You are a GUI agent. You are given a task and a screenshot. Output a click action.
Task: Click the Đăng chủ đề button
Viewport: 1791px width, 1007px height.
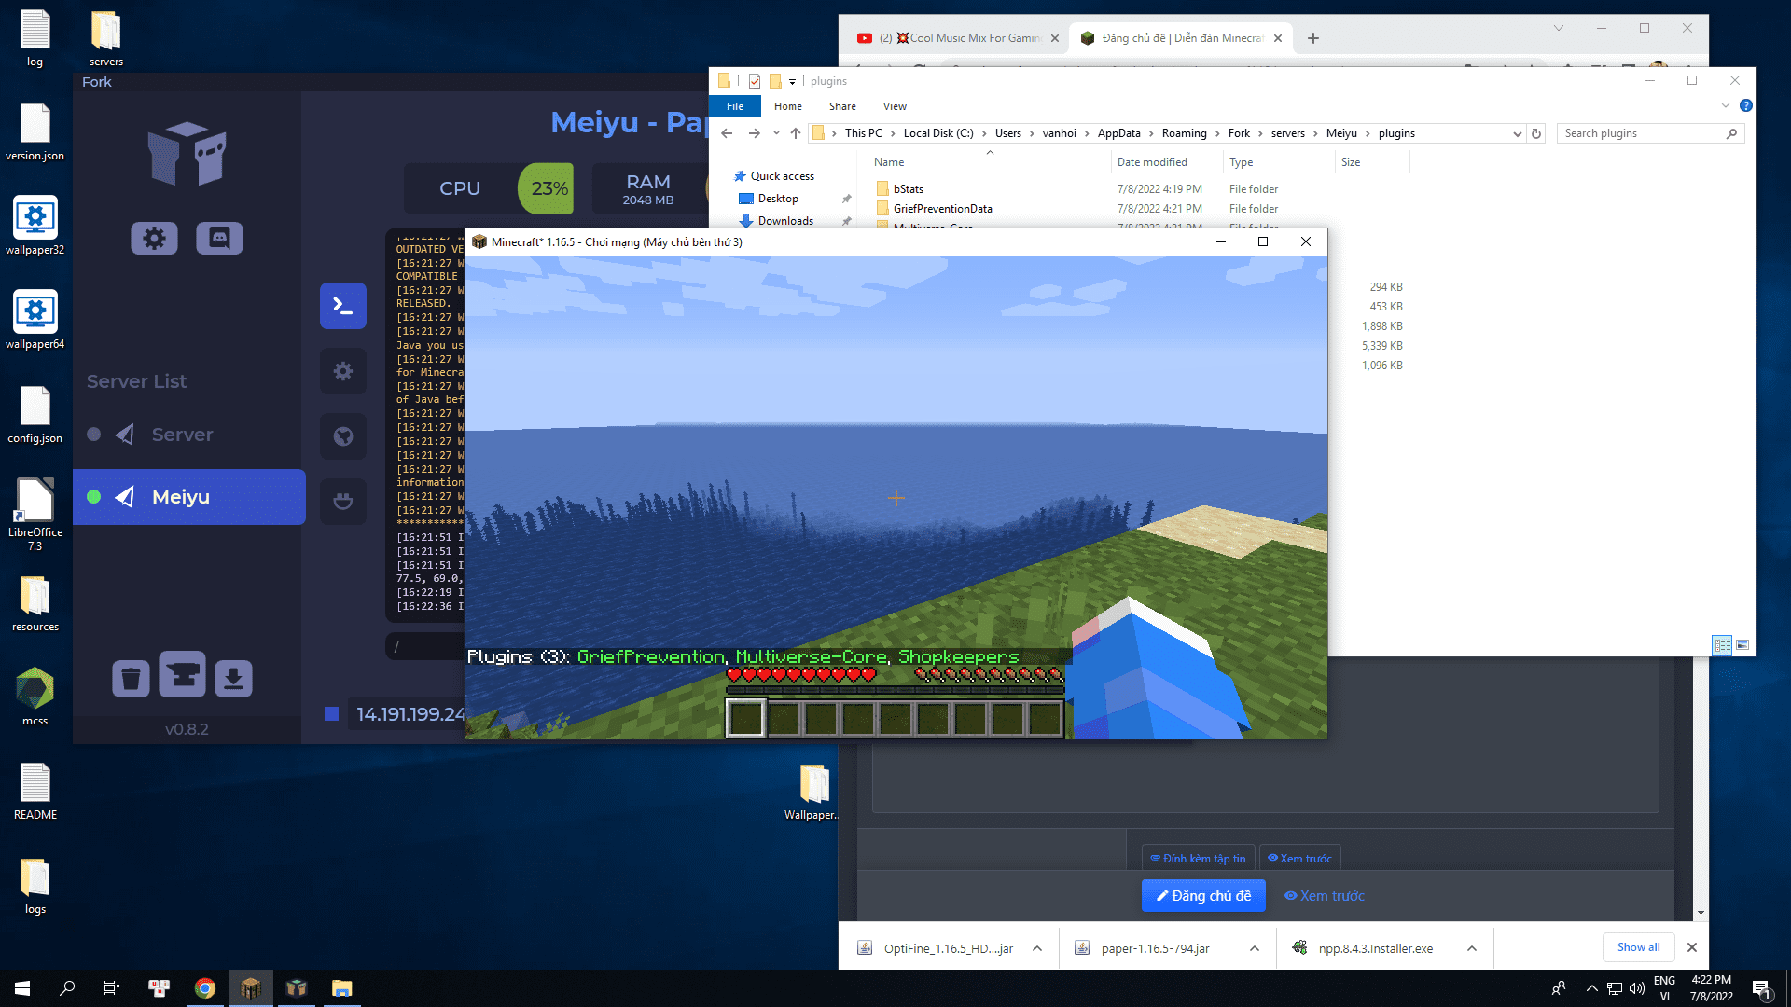(1203, 896)
